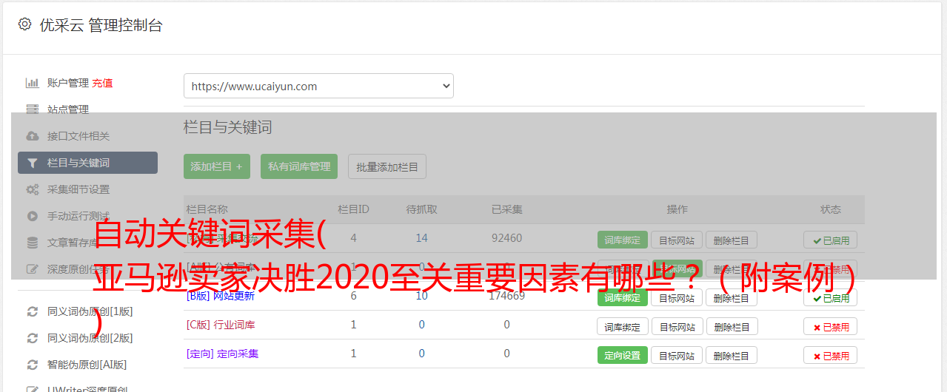The width and height of the screenshot is (947, 392).
Task: Open 私有词库管理
Action: (x=299, y=166)
